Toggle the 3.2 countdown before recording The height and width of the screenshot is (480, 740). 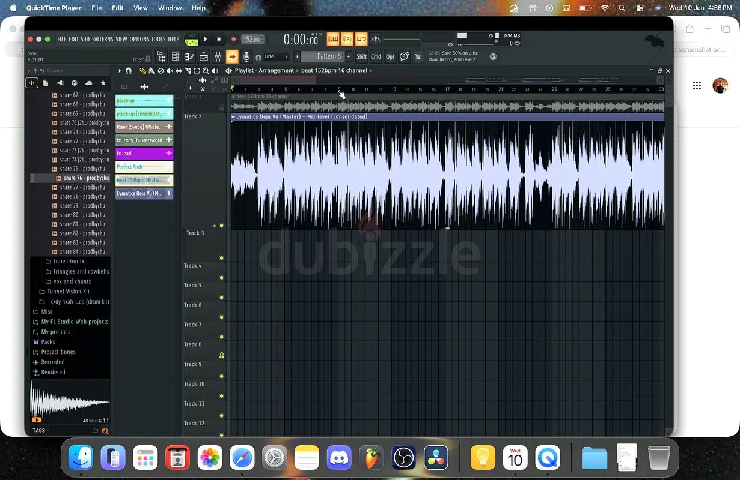tap(347, 40)
